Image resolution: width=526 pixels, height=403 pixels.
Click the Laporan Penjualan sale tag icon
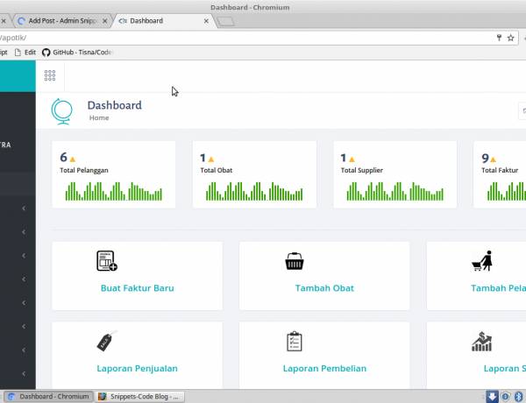click(107, 342)
